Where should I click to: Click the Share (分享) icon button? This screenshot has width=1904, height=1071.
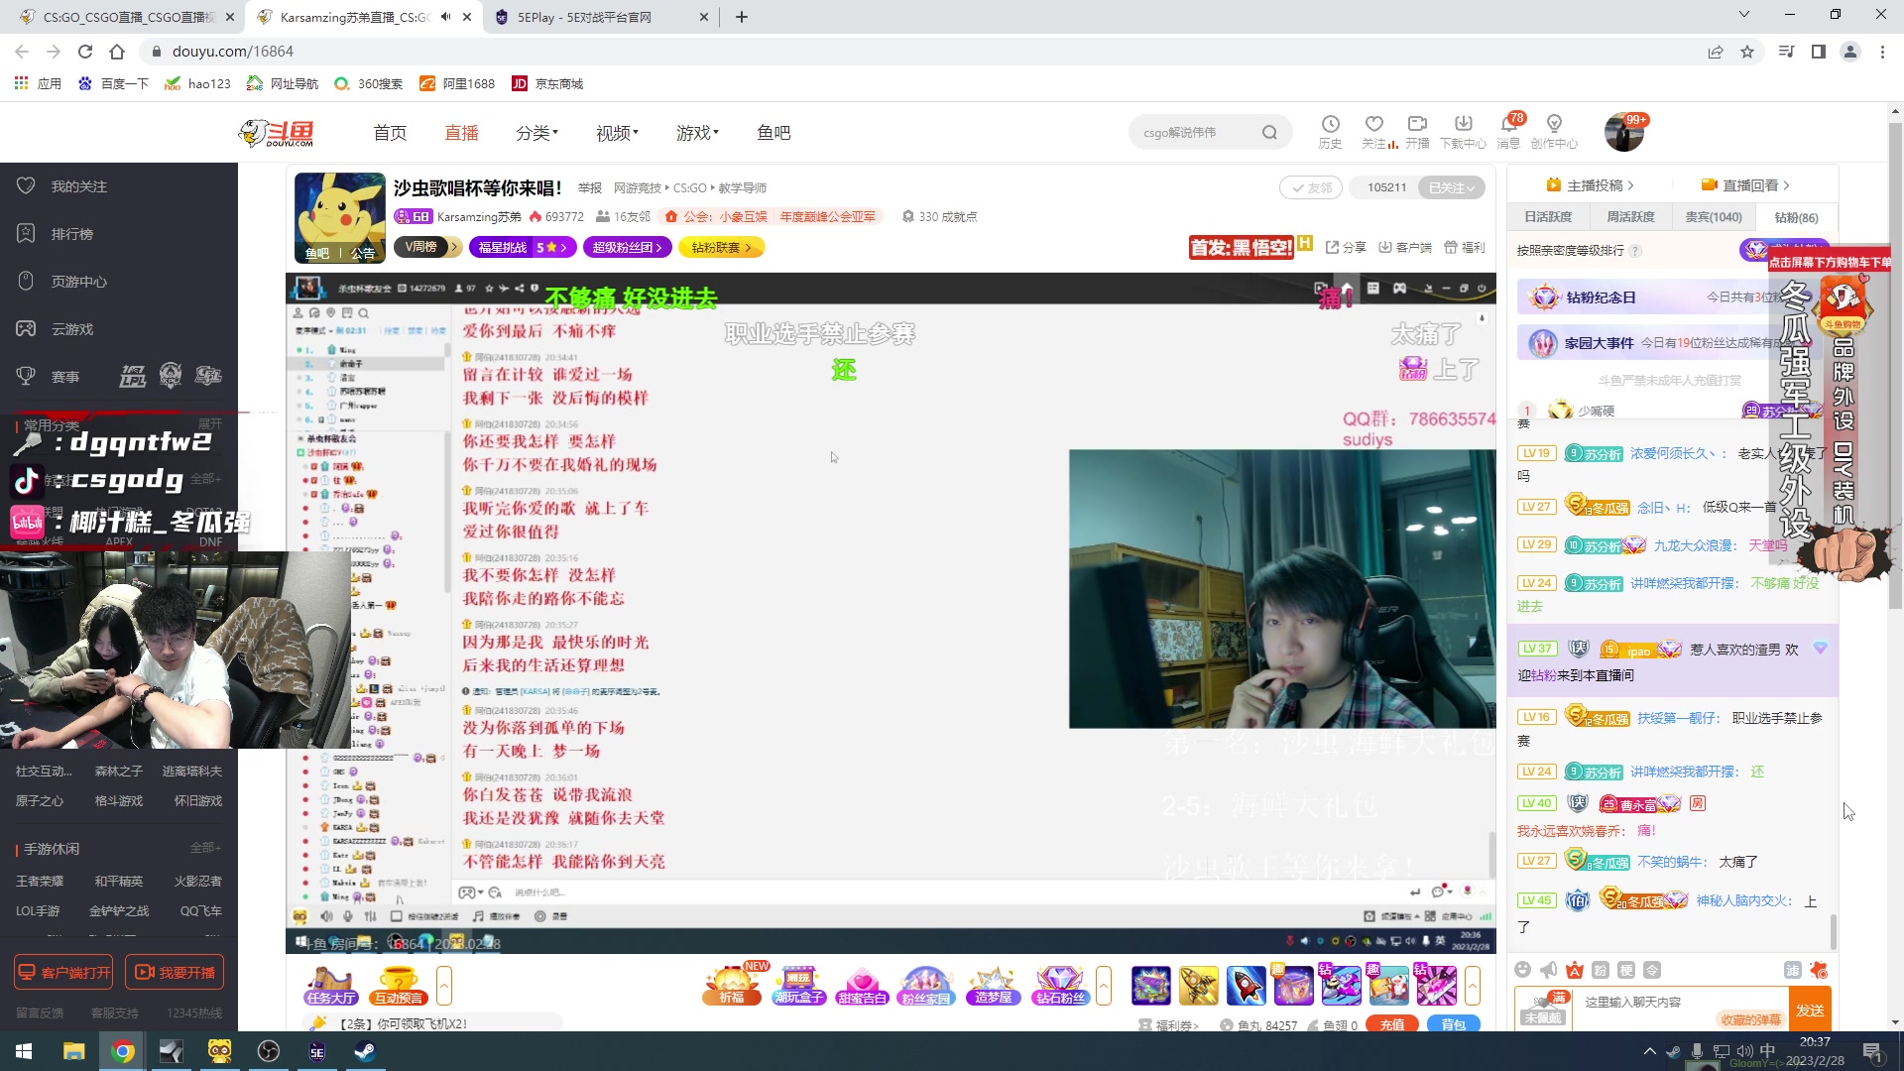point(1346,247)
